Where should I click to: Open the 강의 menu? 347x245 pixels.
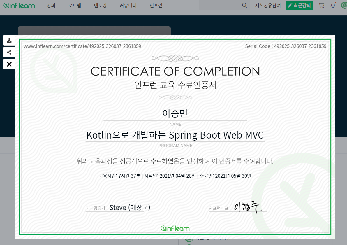point(51,6)
